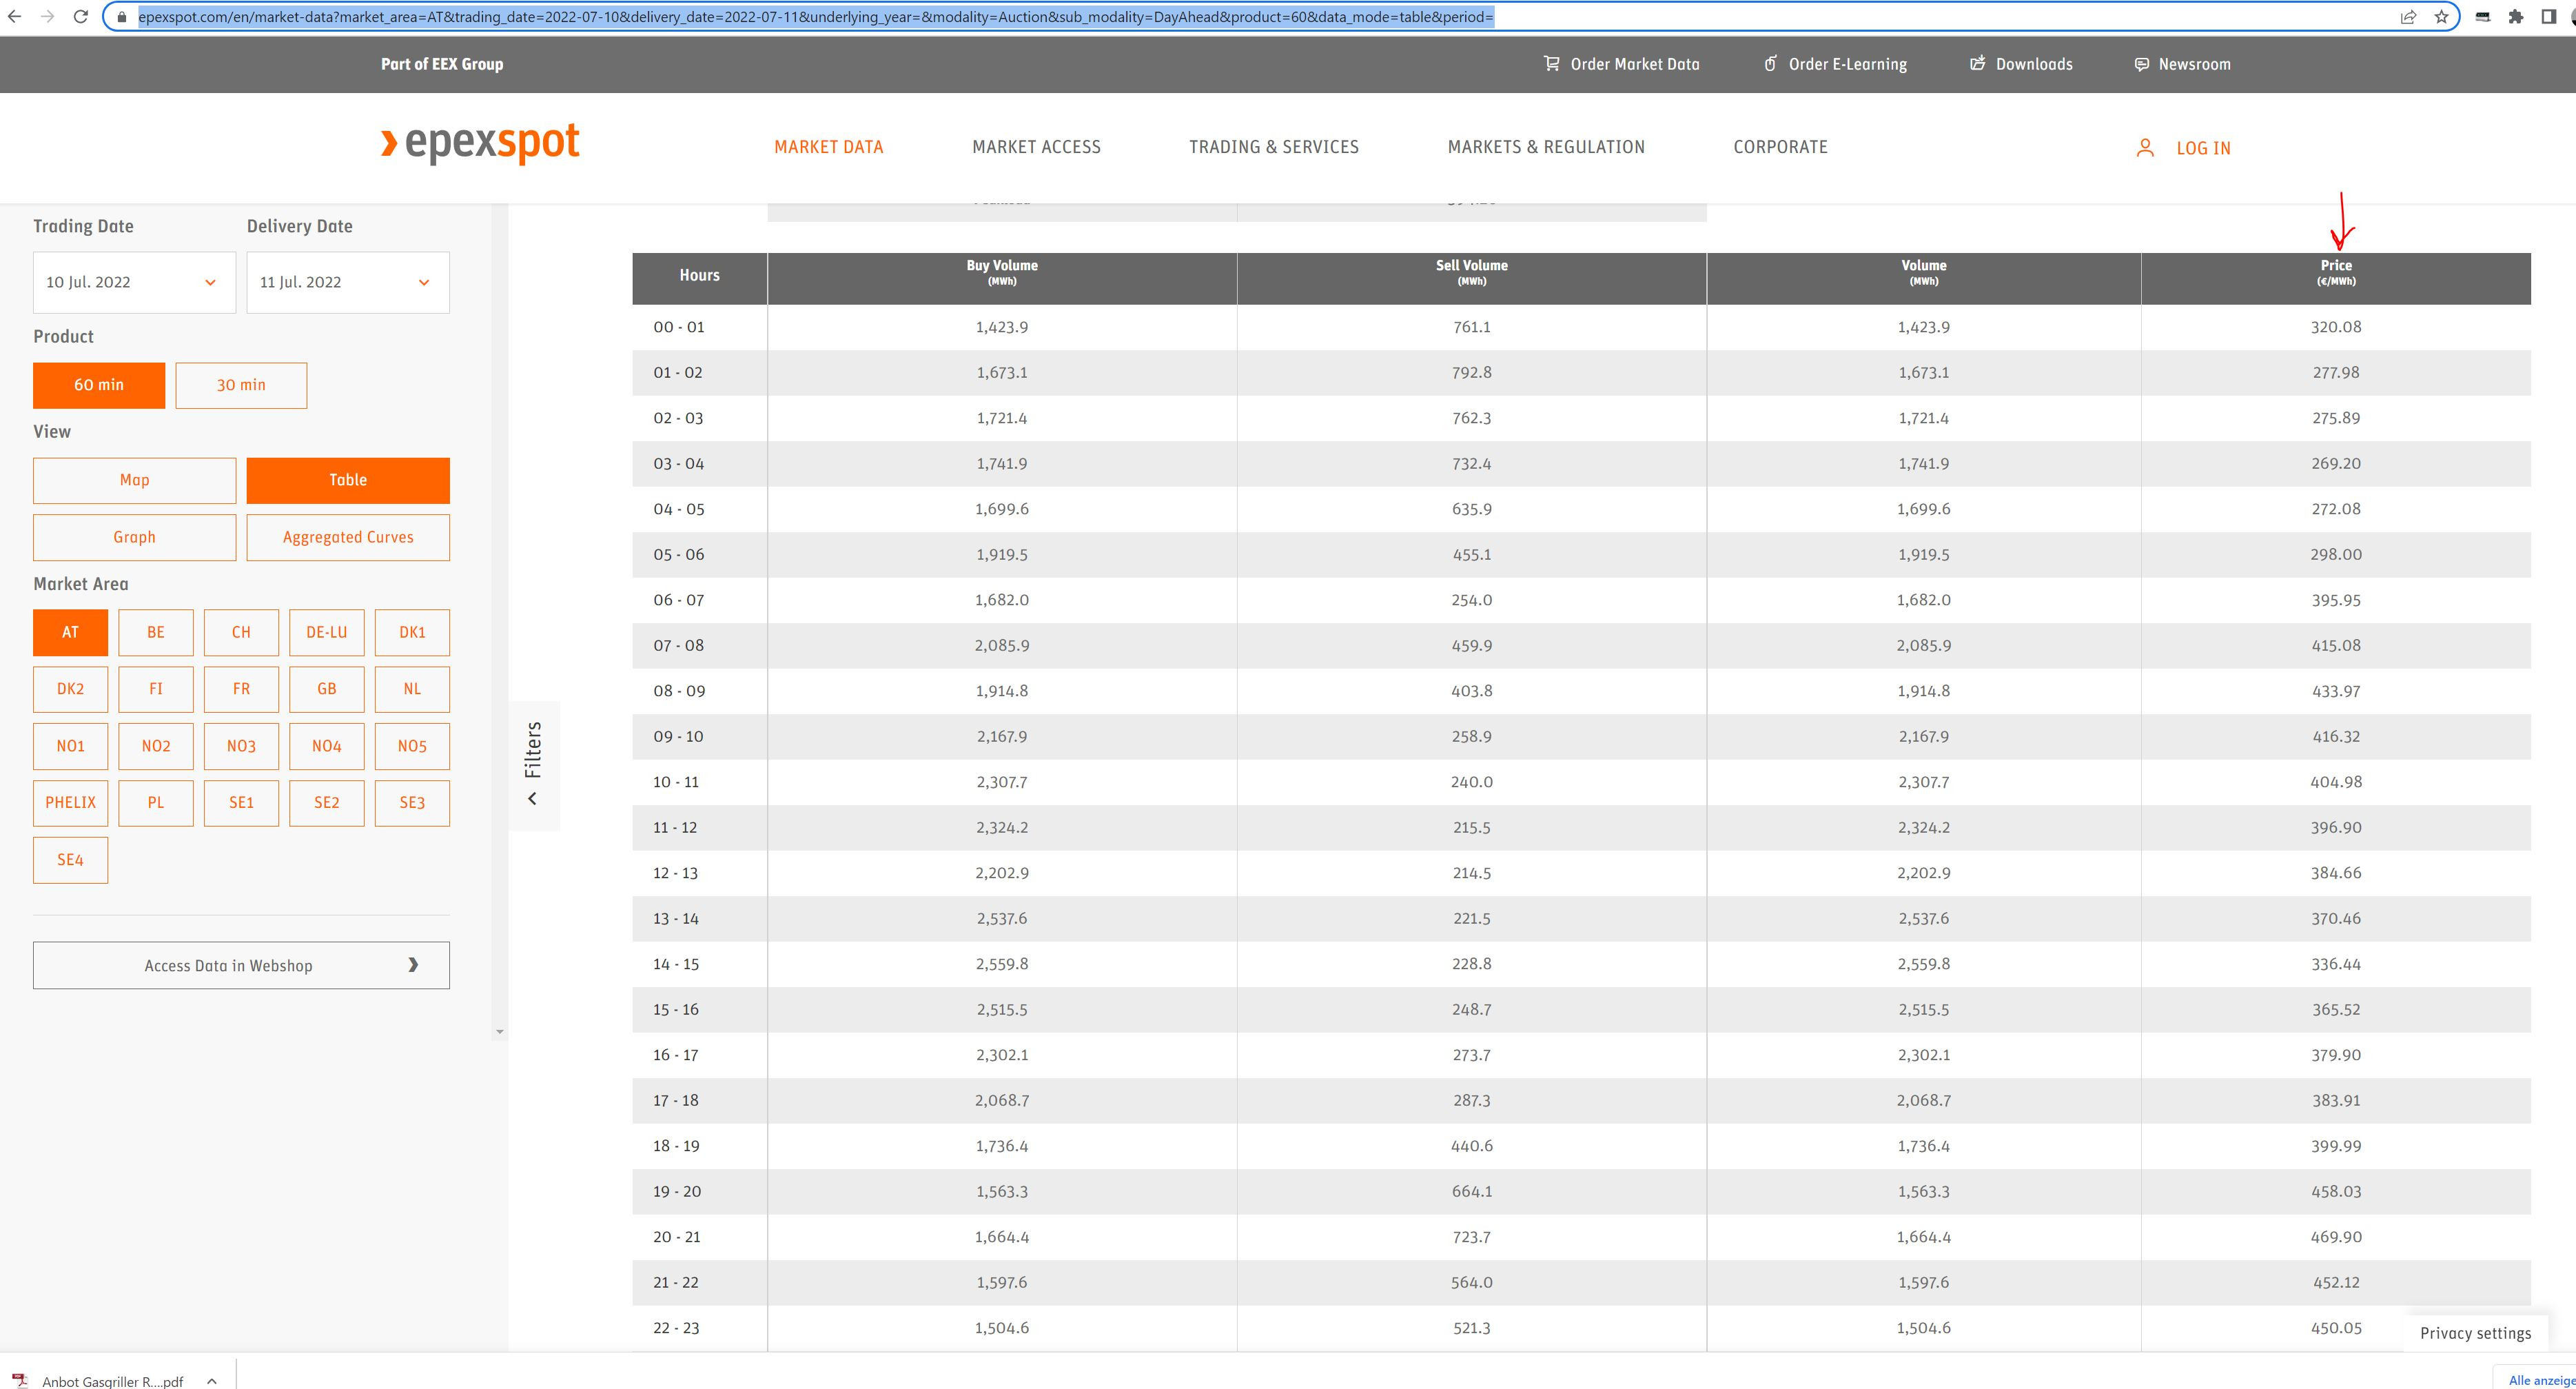The width and height of the screenshot is (2576, 1389).
Task: Click the user profile icon beside LOG IN
Action: coord(2145,148)
